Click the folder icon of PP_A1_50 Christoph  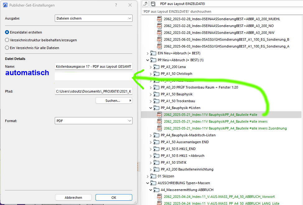coord(156,74)
